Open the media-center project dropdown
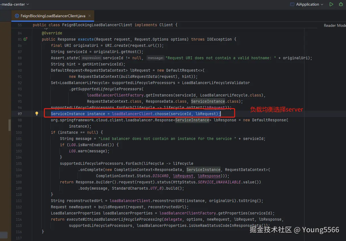346x241 pixels. click(x=15, y=4)
